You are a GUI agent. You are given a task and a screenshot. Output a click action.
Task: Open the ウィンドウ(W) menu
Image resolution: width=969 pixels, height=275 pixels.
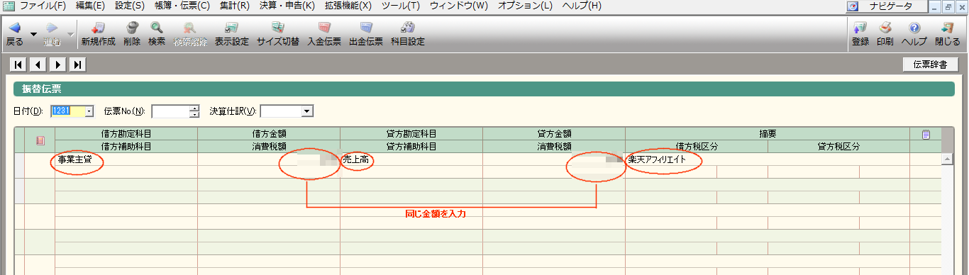459,6
